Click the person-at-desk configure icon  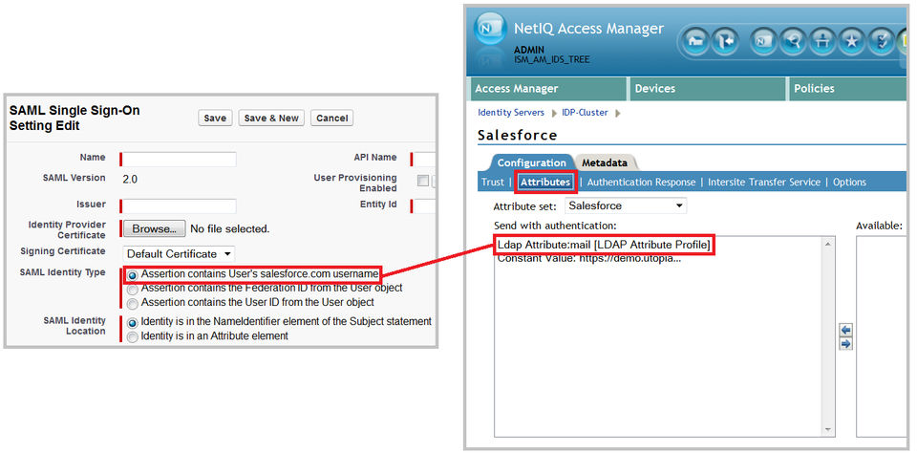point(822,42)
